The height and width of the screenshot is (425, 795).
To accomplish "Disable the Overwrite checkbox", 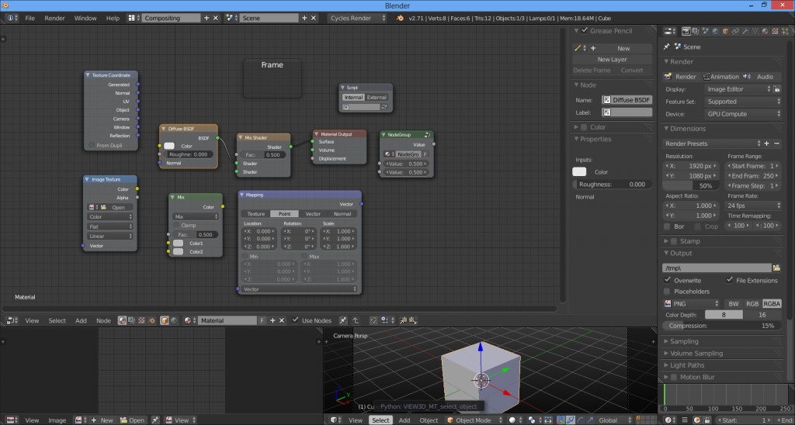I will 668,280.
